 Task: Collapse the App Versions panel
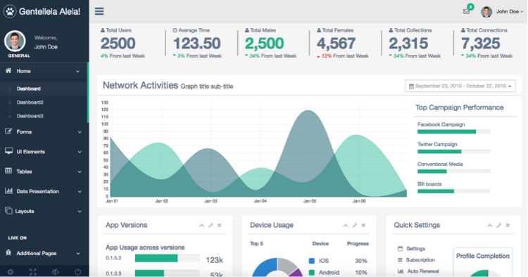pos(201,225)
